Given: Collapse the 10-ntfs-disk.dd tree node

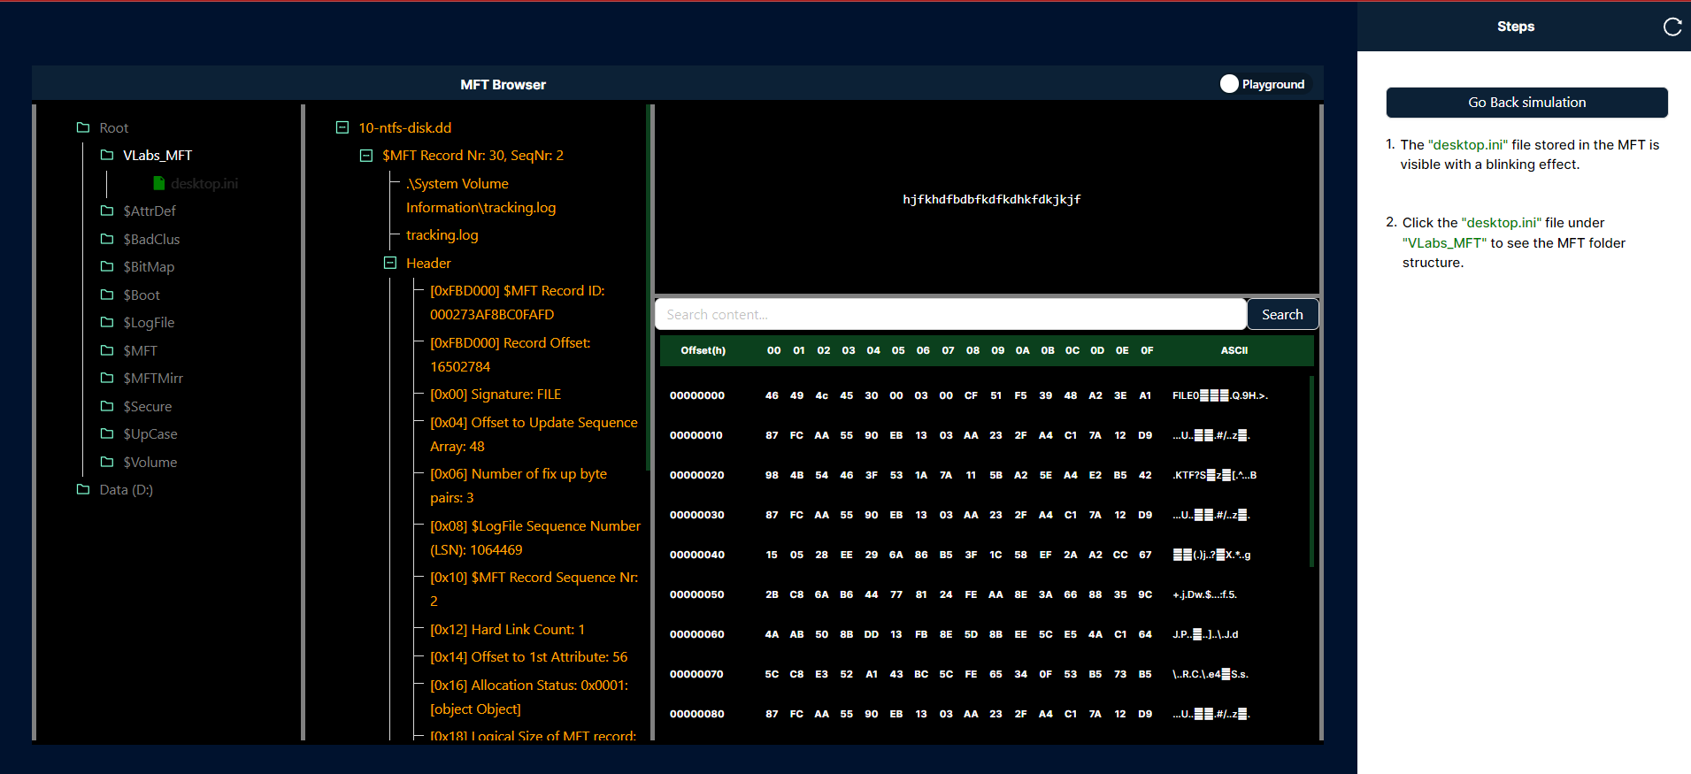Looking at the screenshot, I should coord(342,127).
